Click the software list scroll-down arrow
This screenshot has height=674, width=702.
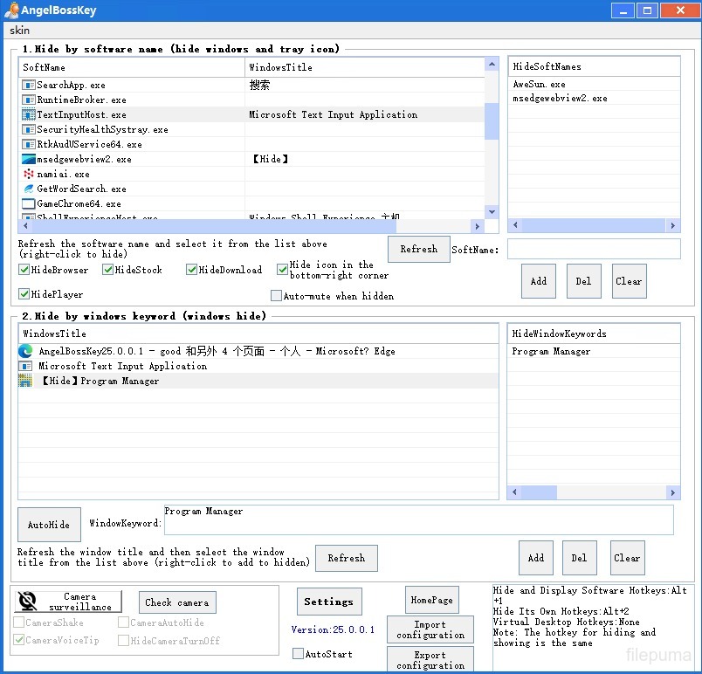tap(492, 212)
